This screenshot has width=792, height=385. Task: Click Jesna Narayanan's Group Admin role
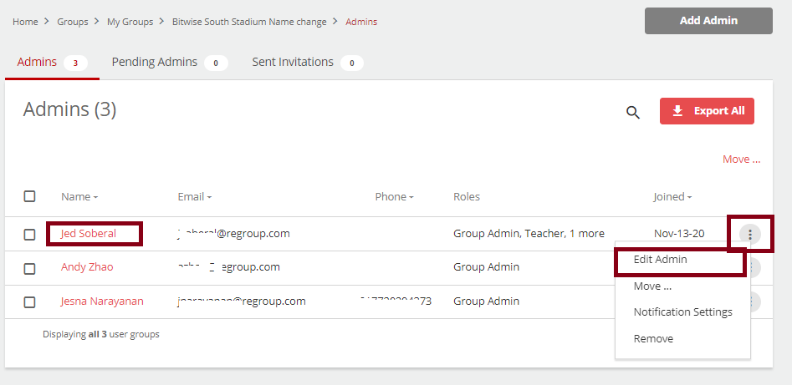[487, 301]
